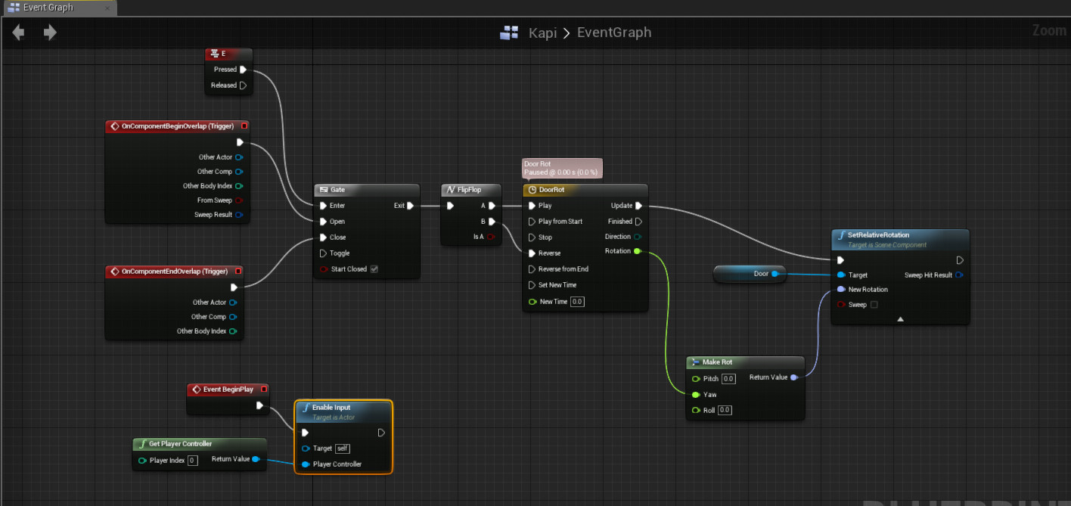Click function icon on Get Player Controller
The height and width of the screenshot is (506, 1071).
click(x=141, y=444)
